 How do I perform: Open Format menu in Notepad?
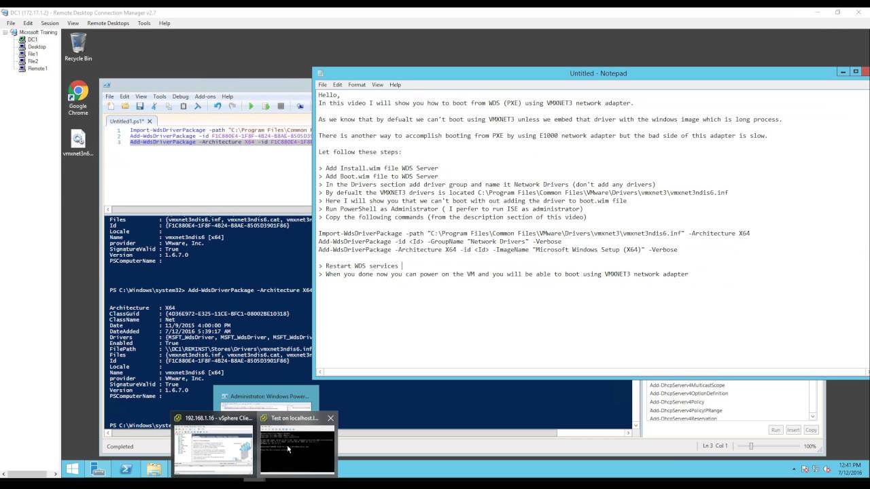click(357, 85)
